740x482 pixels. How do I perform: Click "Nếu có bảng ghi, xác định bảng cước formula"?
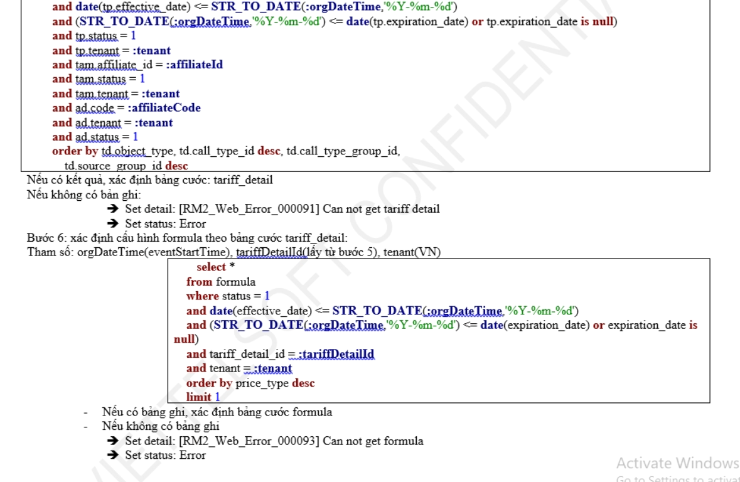[x=217, y=412]
